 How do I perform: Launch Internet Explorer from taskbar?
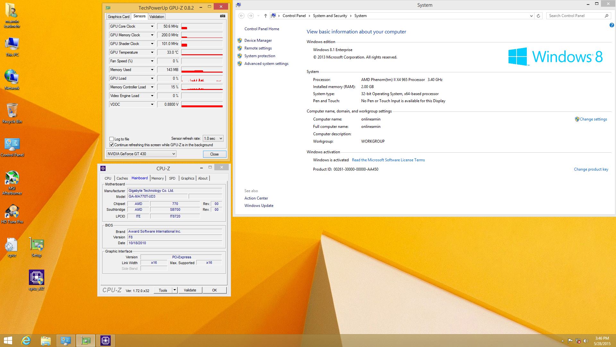pyautogui.click(x=26, y=341)
